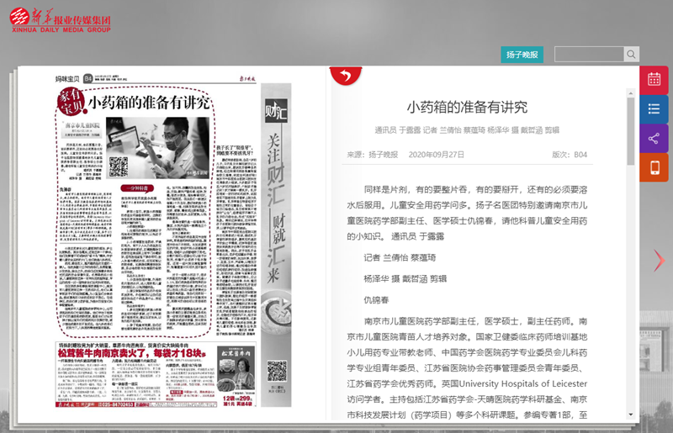Click the scrollbar up arrow
The width and height of the screenshot is (673, 433).
(630, 93)
